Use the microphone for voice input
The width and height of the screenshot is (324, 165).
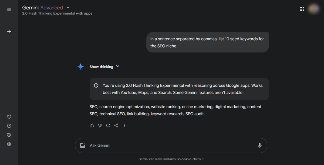coord(260,145)
